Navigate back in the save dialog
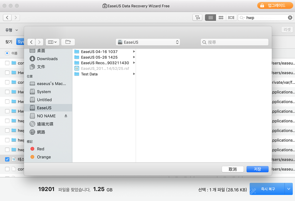Screen dimensions: 295x201 pyautogui.click(x=31, y=42)
